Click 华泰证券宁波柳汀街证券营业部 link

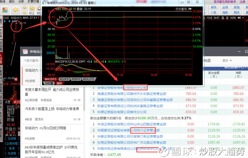click(130, 137)
